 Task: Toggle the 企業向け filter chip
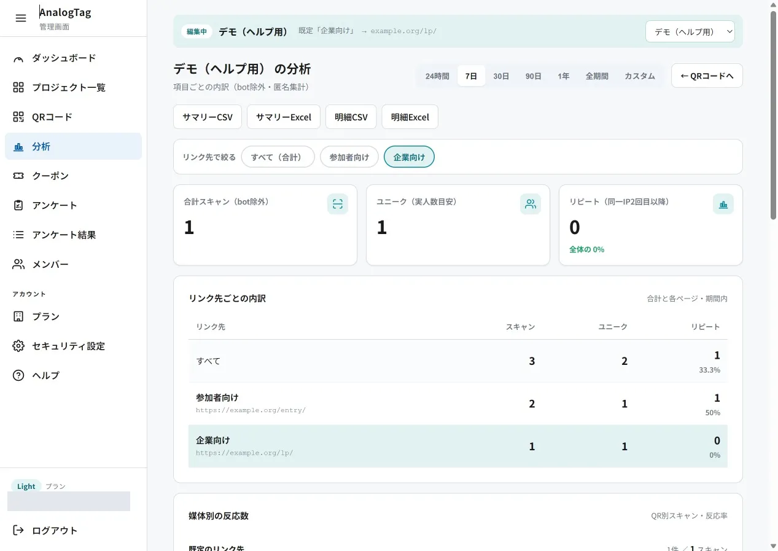409,157
